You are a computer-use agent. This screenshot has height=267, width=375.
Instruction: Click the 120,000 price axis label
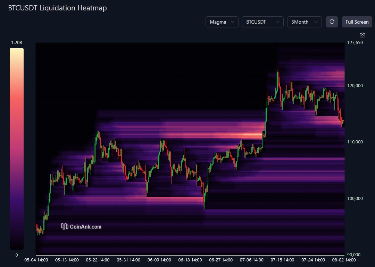coord(355,86)
